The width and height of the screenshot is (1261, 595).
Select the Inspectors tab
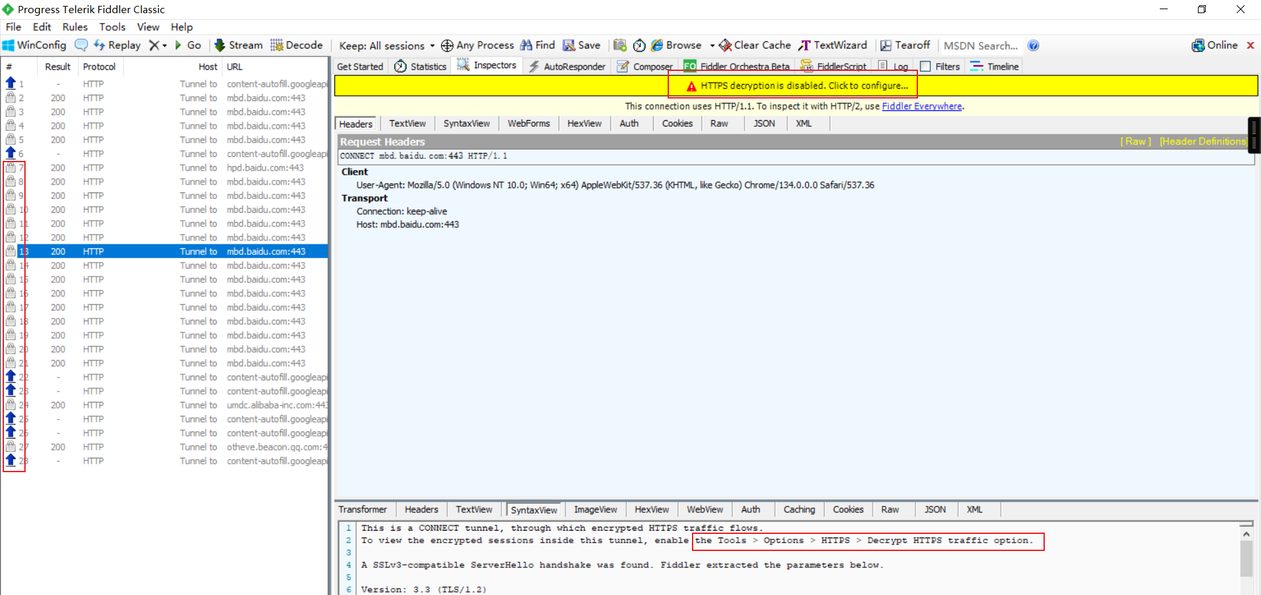(x=487, y=66)
